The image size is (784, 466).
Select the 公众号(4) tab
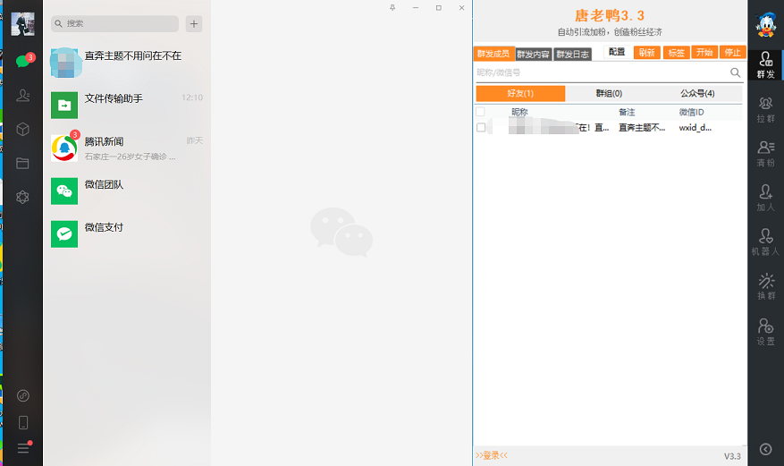(x=697, y=94)
